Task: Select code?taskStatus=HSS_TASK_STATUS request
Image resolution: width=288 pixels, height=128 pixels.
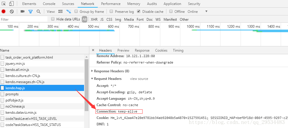Action: (x=42, y=125)
